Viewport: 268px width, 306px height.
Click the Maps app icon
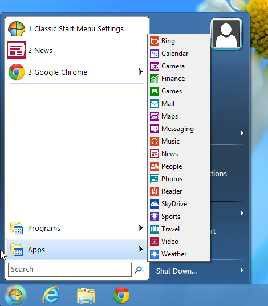point(155,116)
